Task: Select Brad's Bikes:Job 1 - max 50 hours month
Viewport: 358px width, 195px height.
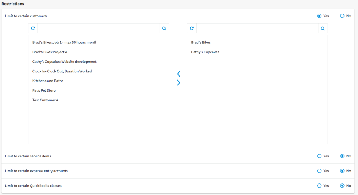Action: tap(65, 42)
